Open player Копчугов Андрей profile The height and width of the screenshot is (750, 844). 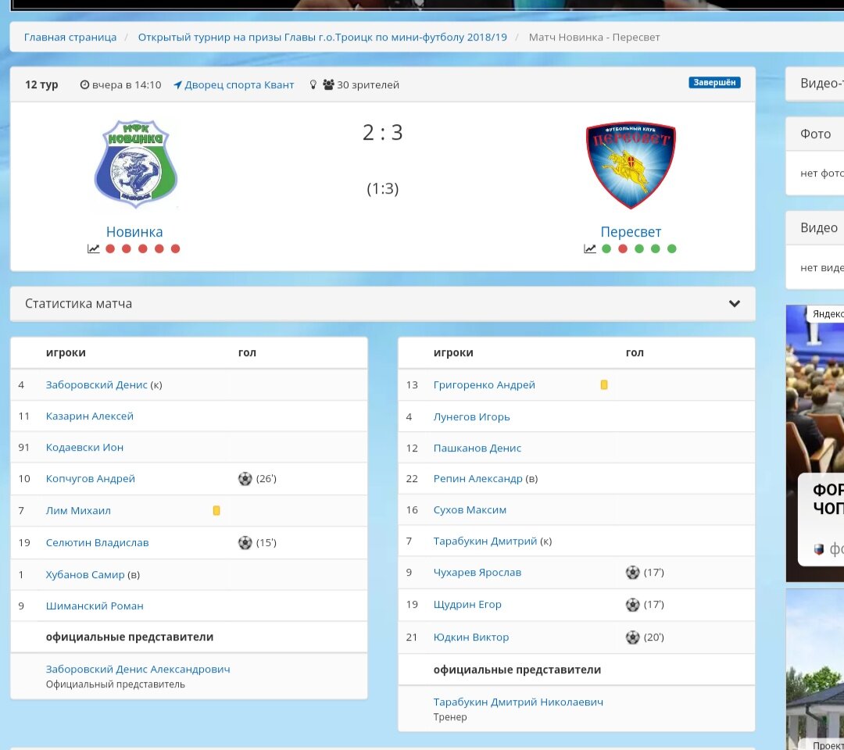tap(91, 478)
